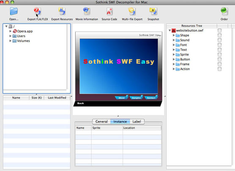The width and height of the screenshot is (235, 171).
Task: Click the Sprite column header in Instance table
Action: click(x=107, y=128)
